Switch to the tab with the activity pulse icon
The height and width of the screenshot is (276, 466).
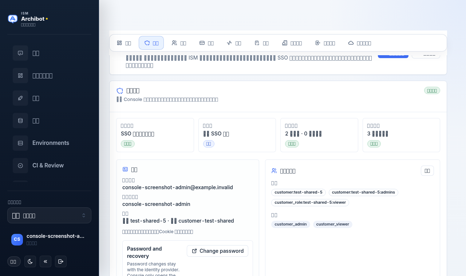pos(234,43)
